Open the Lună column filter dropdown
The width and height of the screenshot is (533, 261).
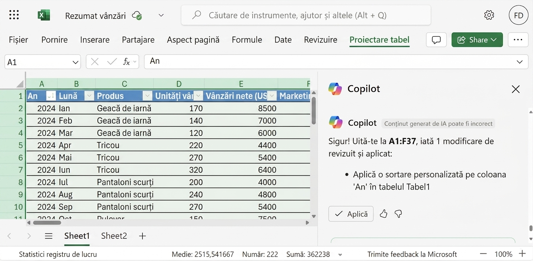[89, 96]
